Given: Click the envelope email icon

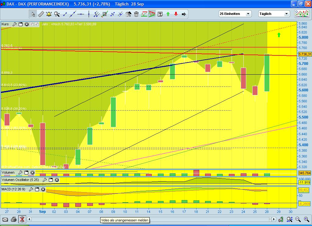Looking at the screenshot, I should pyautogui.click(x=5, y=219).
